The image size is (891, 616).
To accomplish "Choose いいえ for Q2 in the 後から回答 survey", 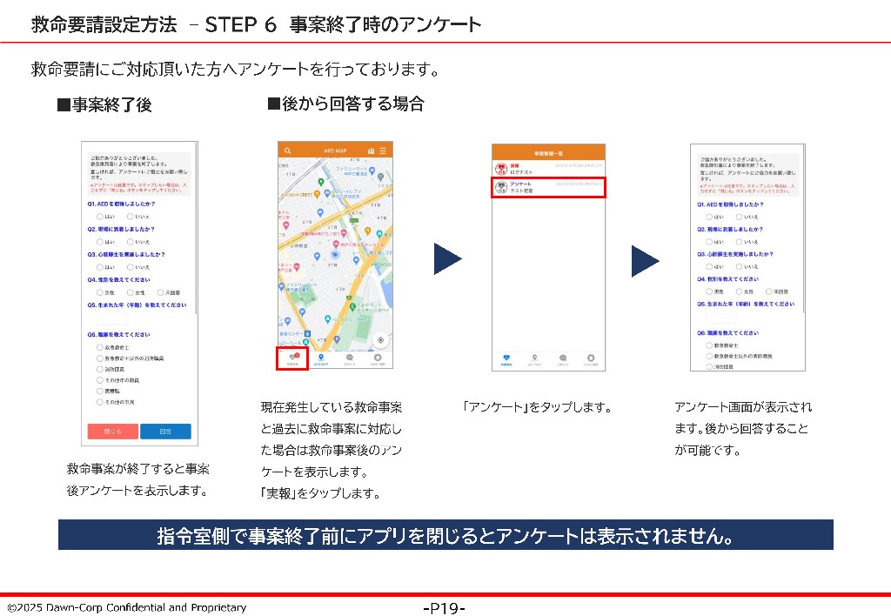I will [x=740, y=242].
